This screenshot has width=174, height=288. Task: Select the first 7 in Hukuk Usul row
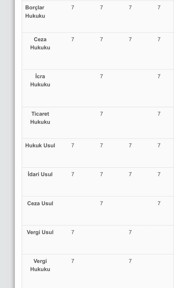73,145
